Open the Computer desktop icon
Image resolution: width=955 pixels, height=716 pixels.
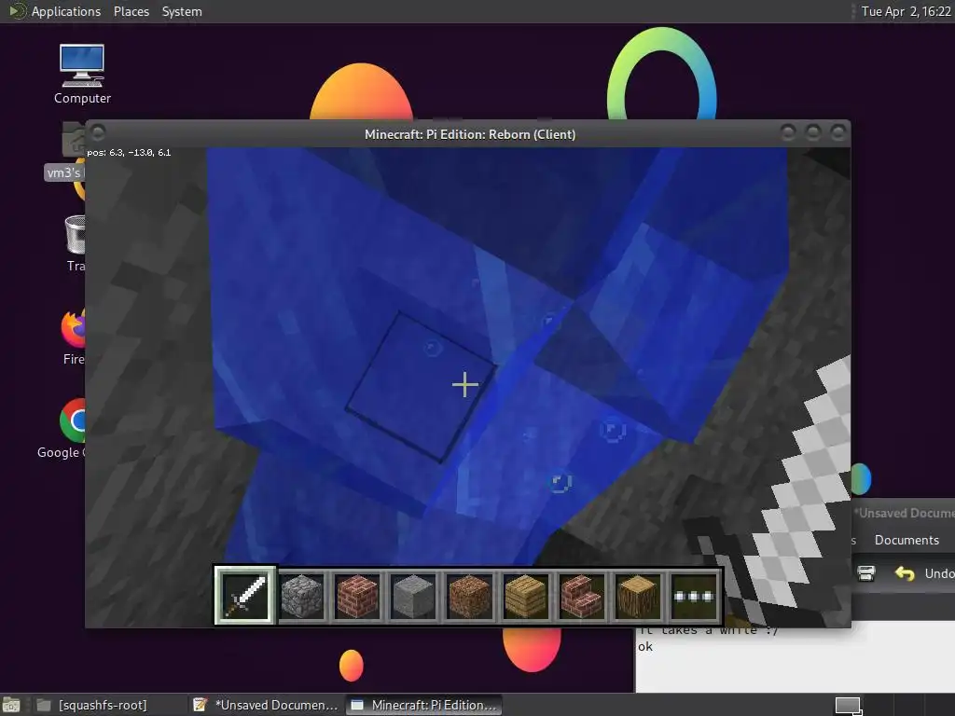(x=82, y=74)
